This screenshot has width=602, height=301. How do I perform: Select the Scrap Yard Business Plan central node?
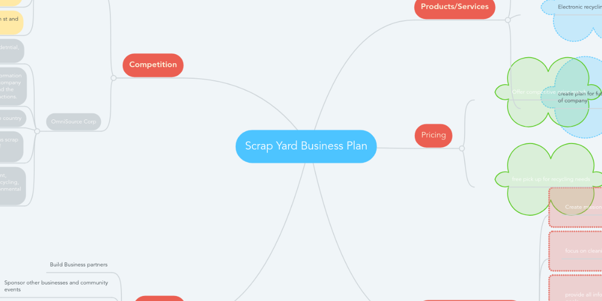[x=306, y=146]
